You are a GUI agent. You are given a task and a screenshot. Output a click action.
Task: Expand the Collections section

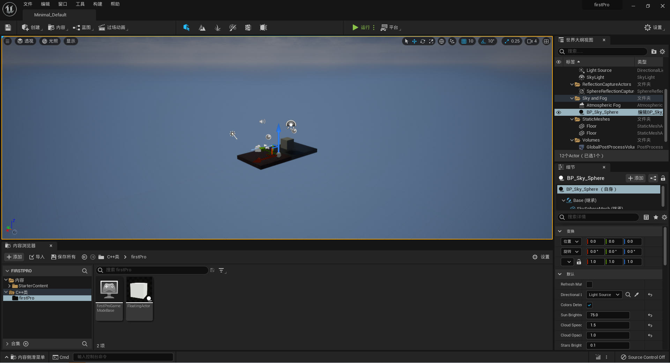click(7, 344)
